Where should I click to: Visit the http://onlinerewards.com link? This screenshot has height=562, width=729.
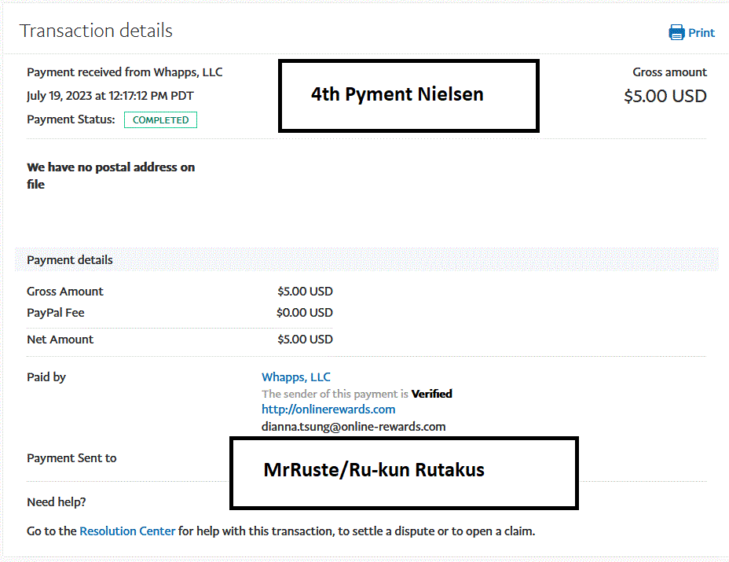328,410
